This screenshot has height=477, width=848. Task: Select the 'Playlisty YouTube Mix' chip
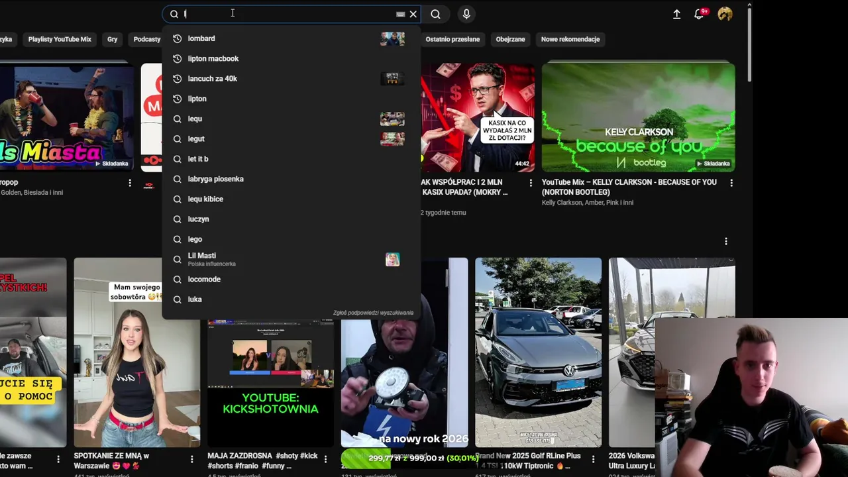pyautogui.click(x=60, y=39)
